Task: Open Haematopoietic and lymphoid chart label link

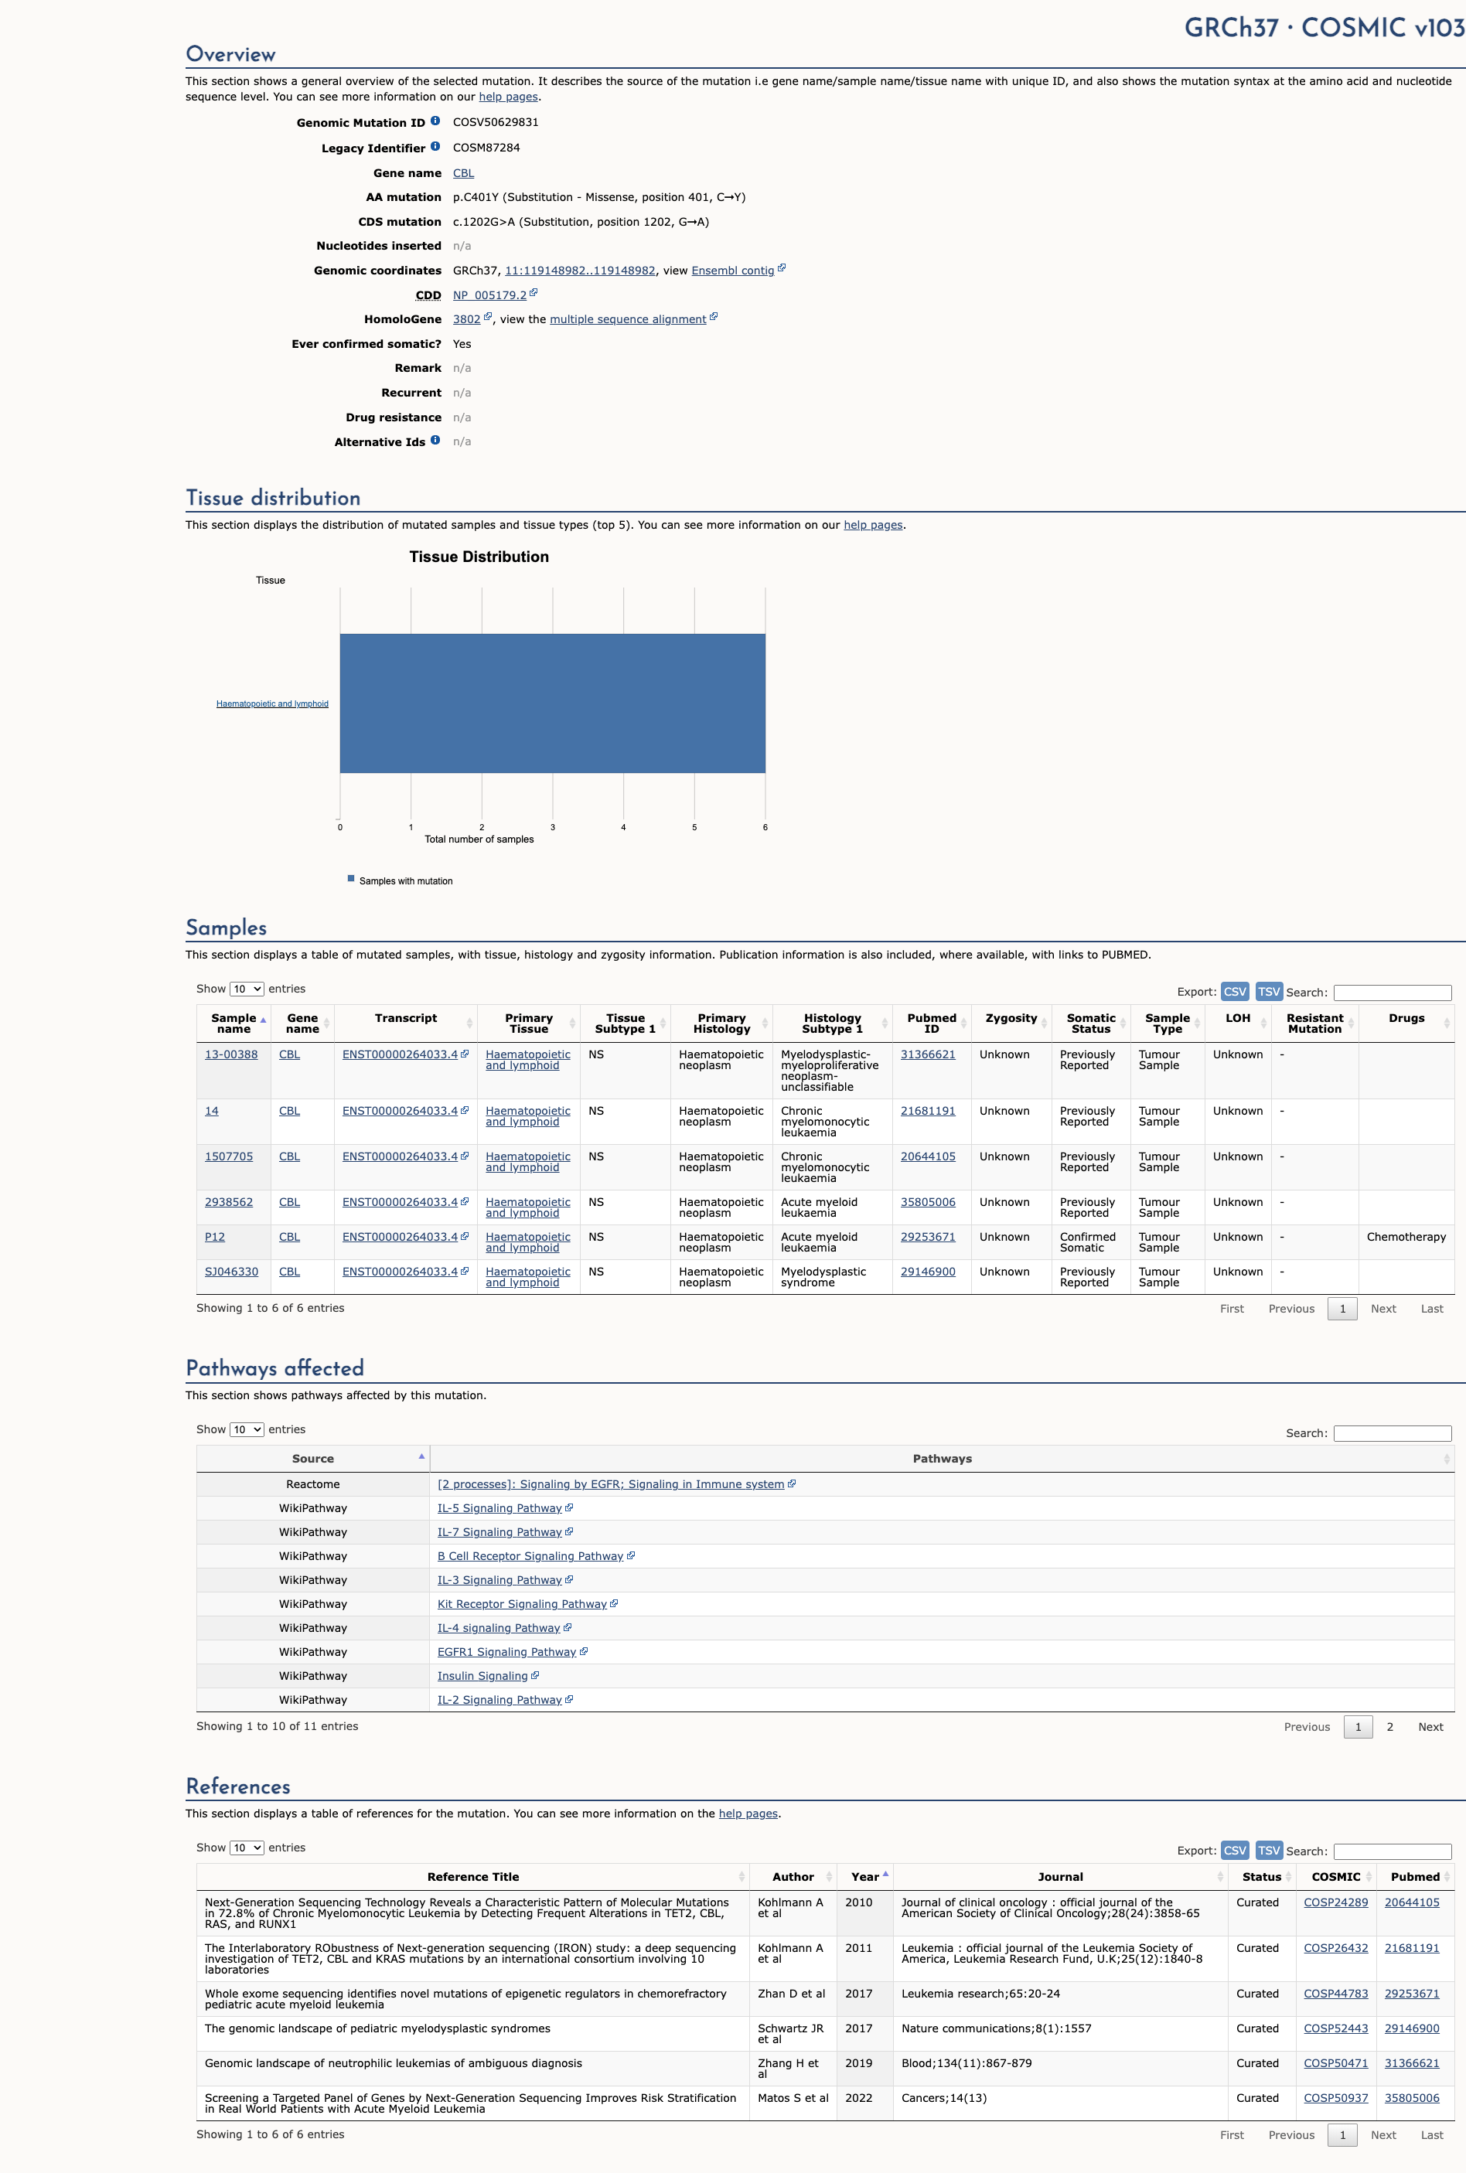Action: [272, 703]
